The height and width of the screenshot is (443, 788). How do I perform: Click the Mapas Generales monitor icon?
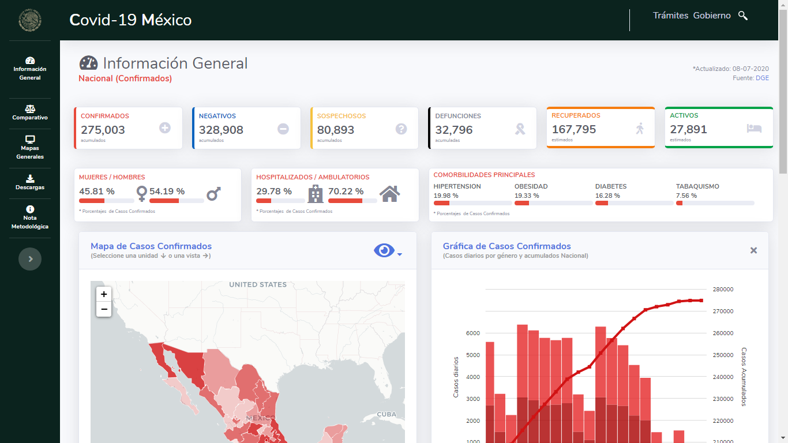point(30,139)
